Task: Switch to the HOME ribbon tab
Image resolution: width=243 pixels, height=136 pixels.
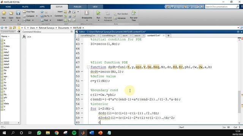Action: click(x=8, y=7)
